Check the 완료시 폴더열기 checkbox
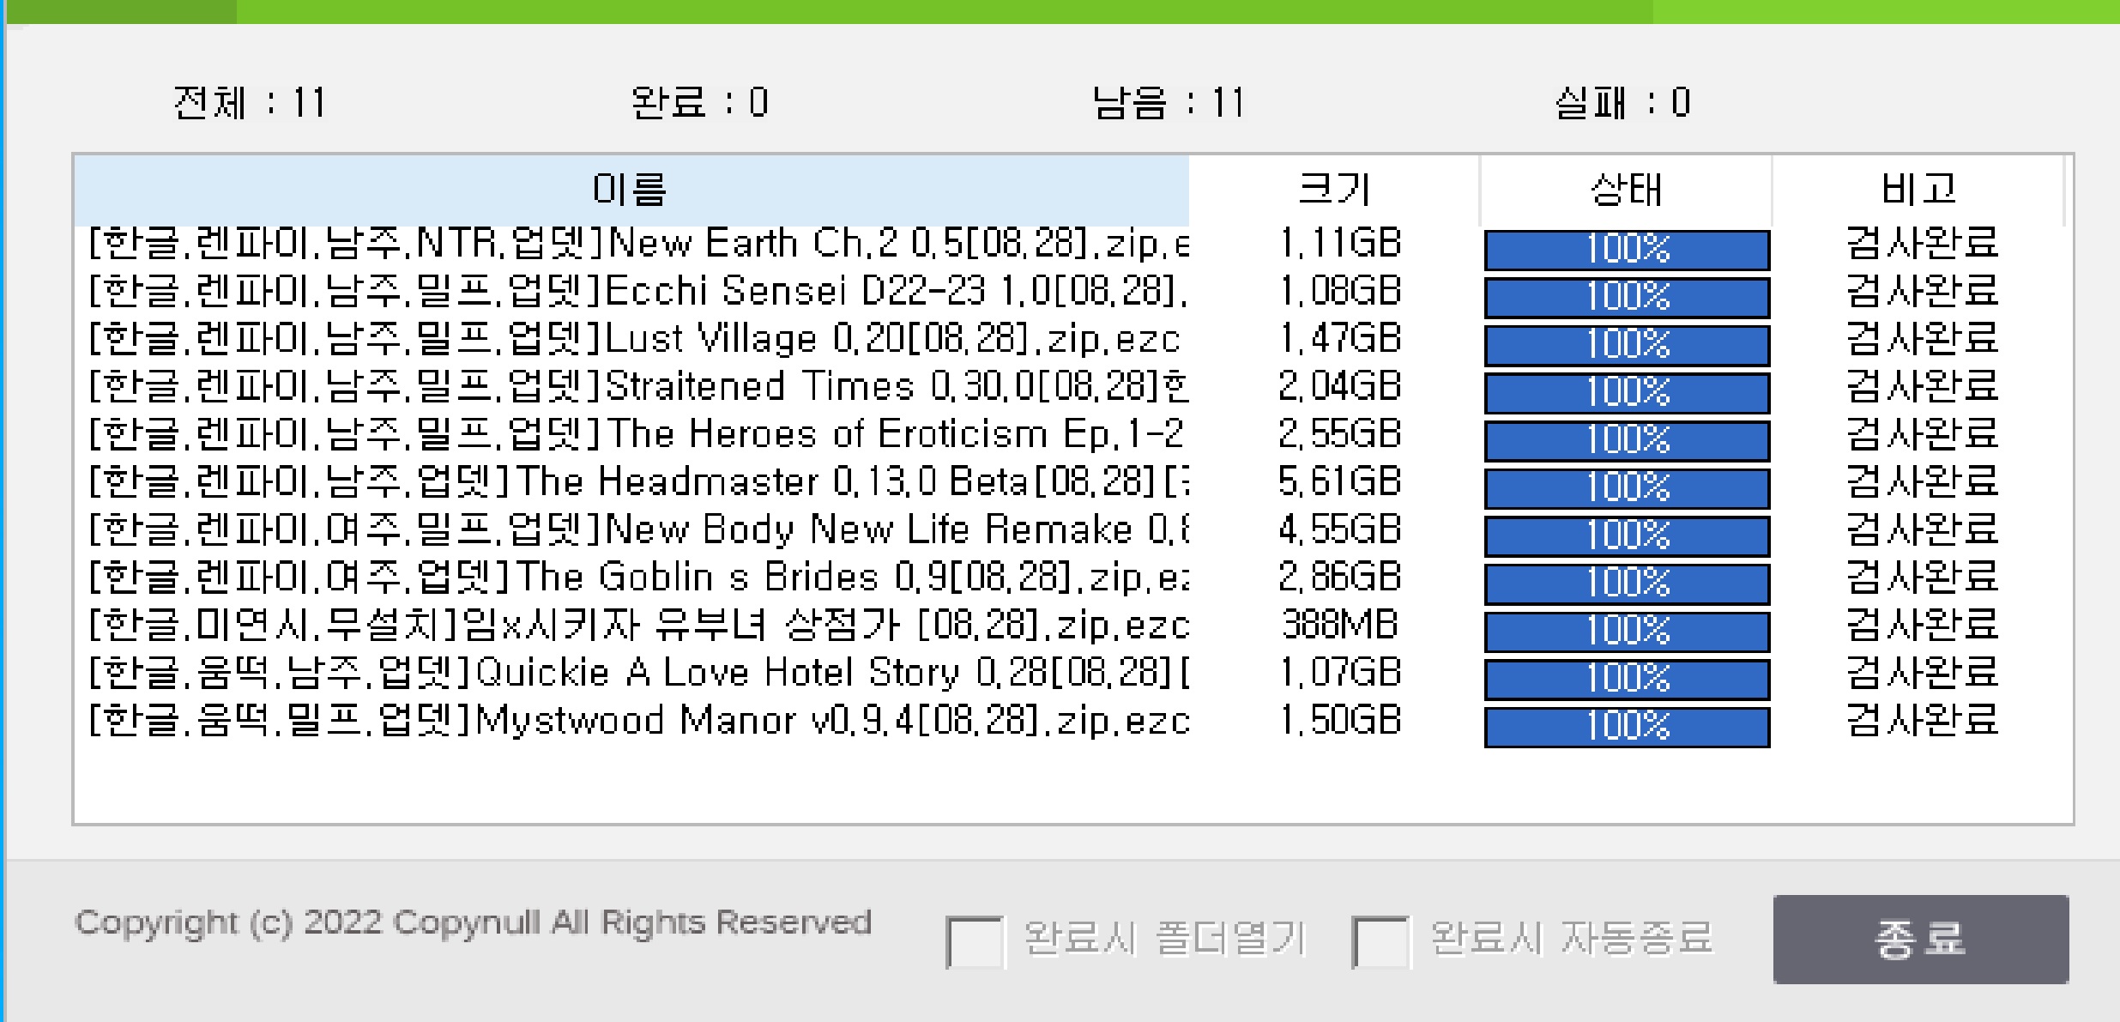 click(975, 940)
